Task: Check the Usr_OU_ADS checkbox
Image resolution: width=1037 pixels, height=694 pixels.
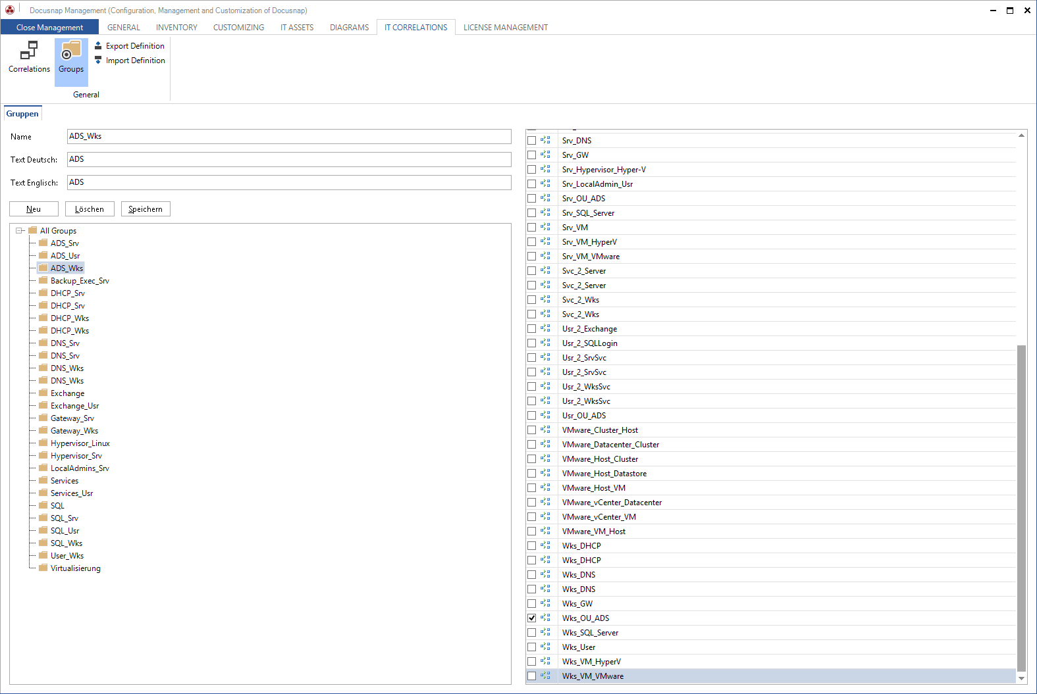Action: [x=531, y=416]
